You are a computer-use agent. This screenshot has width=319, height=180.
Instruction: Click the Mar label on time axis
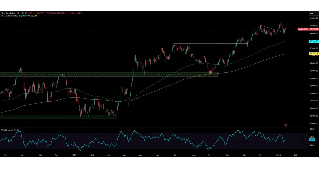coord(109,155)
